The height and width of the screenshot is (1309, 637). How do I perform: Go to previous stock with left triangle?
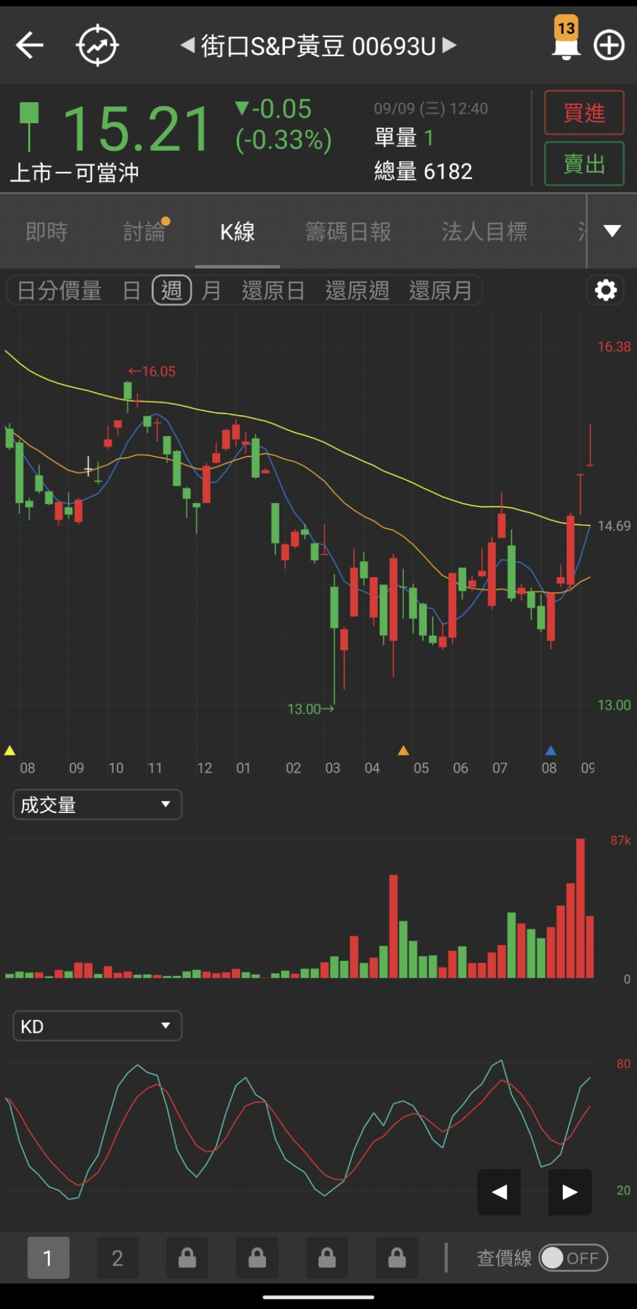[x=187, y=45]
